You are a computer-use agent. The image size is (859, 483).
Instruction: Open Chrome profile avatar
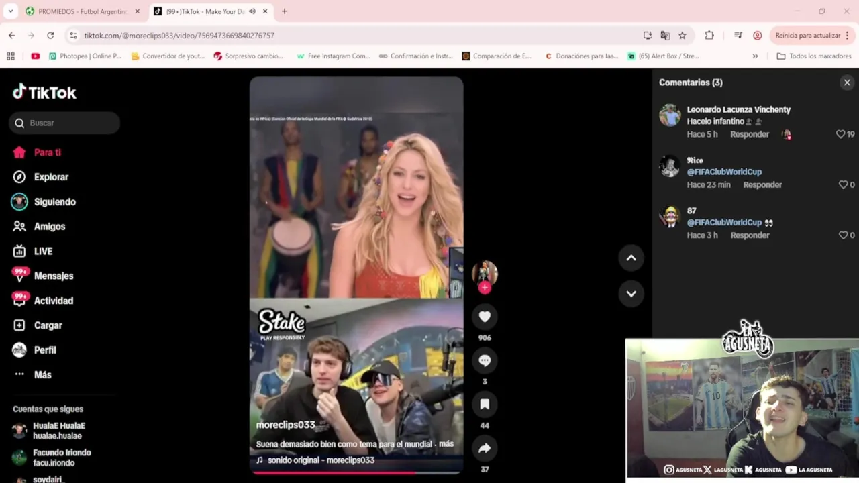click(x=758, y=35)
